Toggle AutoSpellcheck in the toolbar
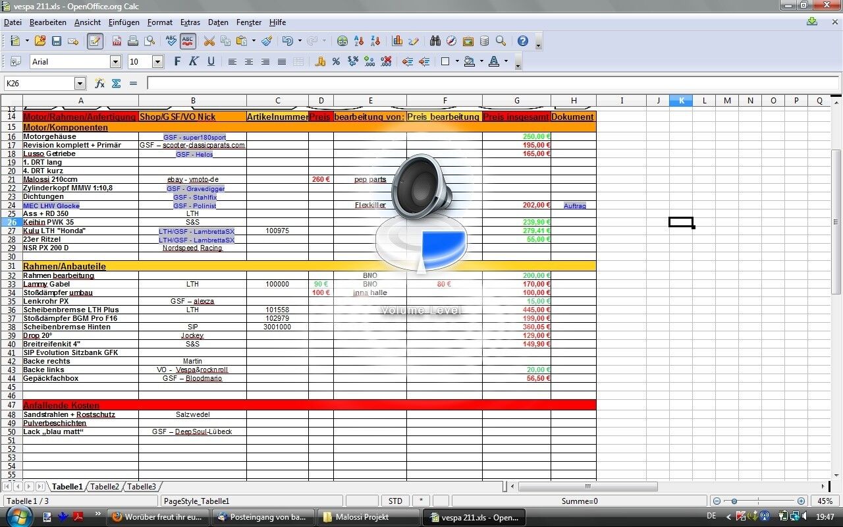The height and width of the screenshot is (527, 843). tap(188, 41)
